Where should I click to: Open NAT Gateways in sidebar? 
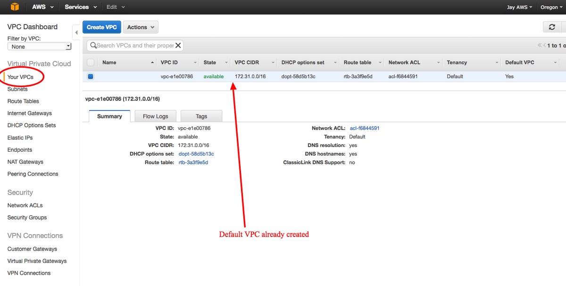(25, 162)
